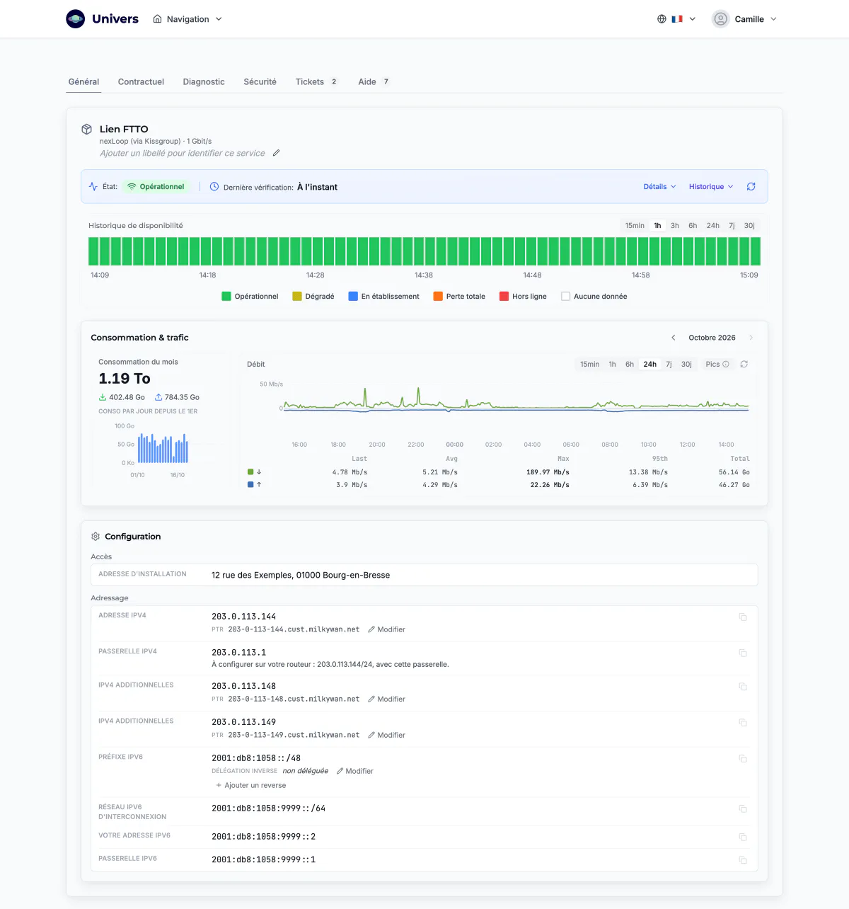This screenshot has height=909, width=849.
Task: Copy your IPv6 address ending ::2
Action: [x=743, y=837]
